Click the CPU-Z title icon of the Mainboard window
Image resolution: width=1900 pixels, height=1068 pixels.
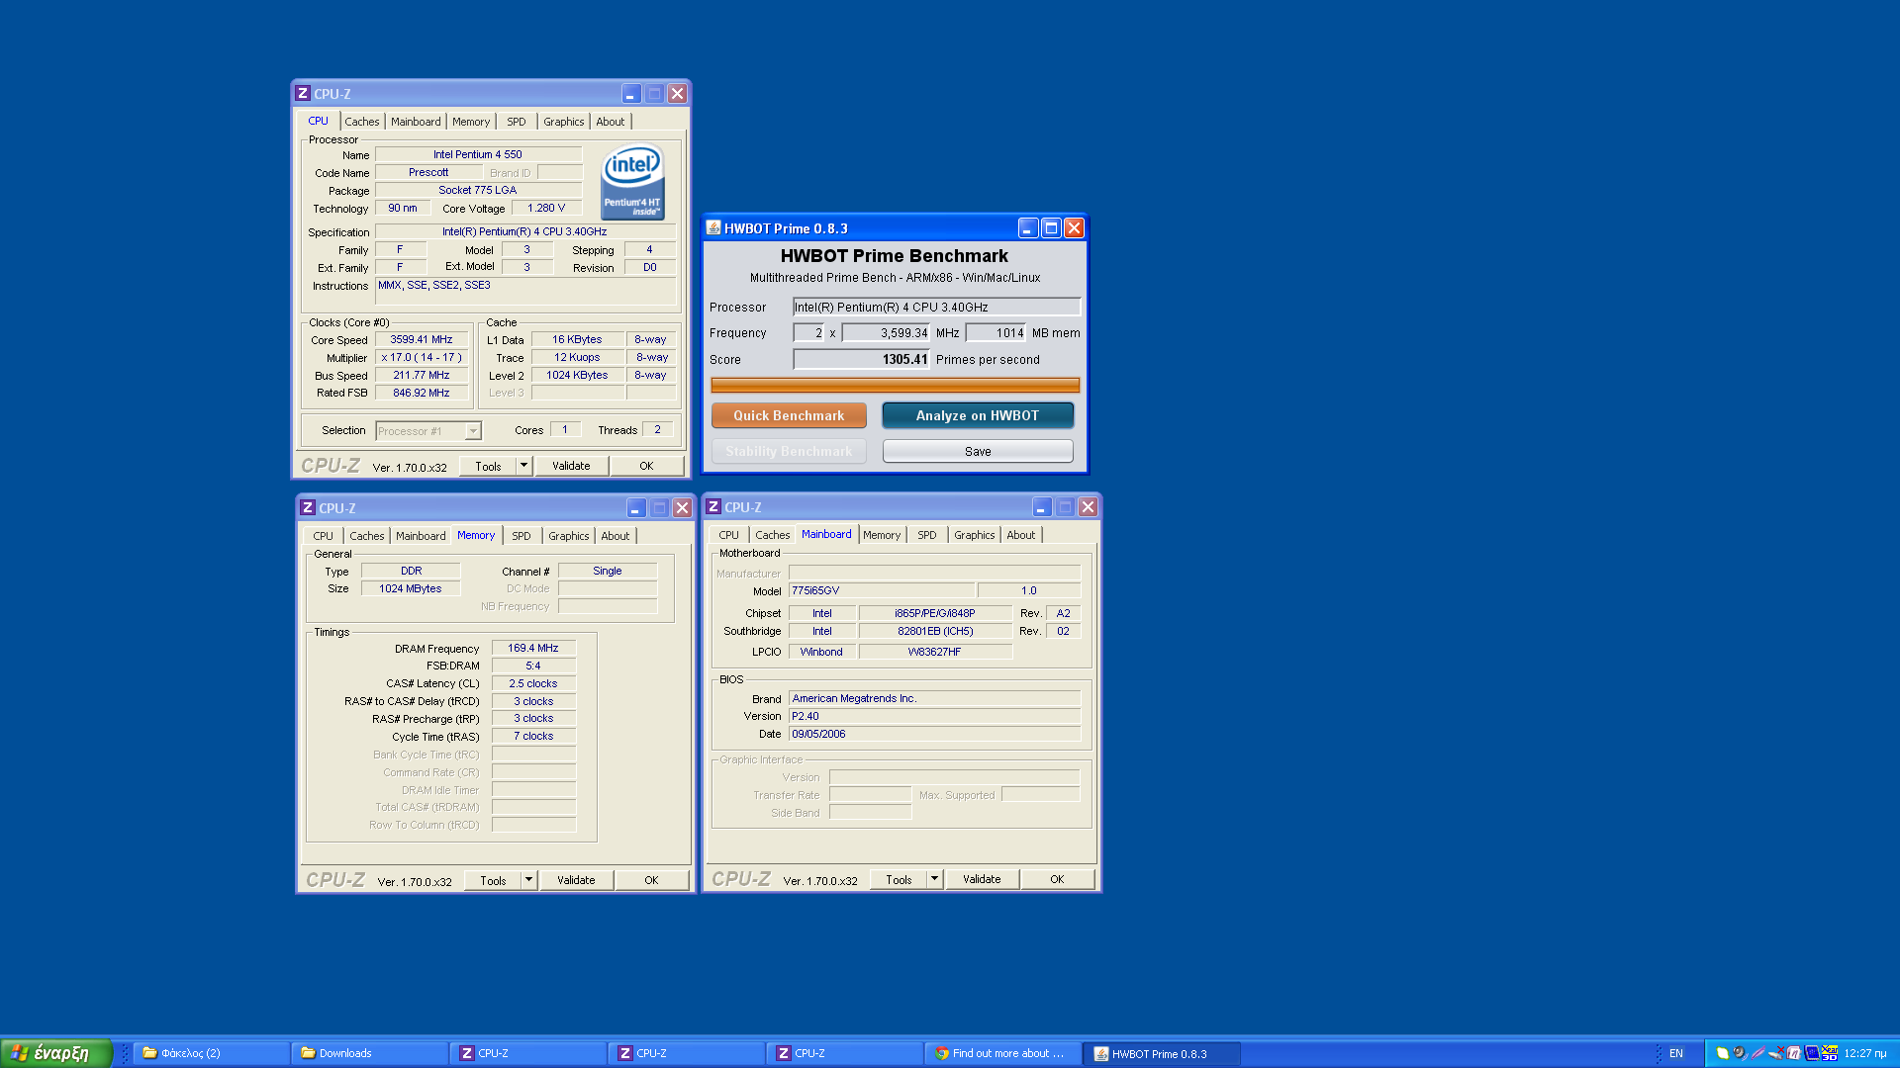click(x=713, y=507)
